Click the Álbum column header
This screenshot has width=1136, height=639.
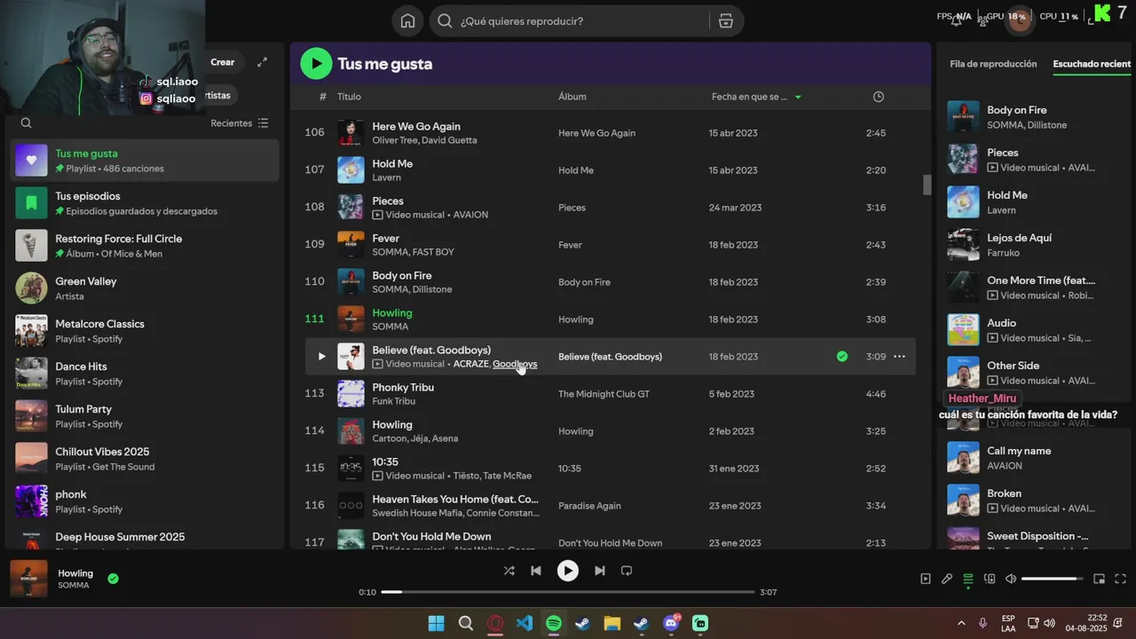572,97
